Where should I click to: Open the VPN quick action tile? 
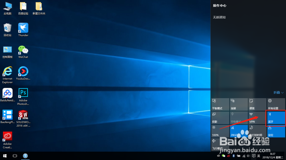tap(257, 118)
